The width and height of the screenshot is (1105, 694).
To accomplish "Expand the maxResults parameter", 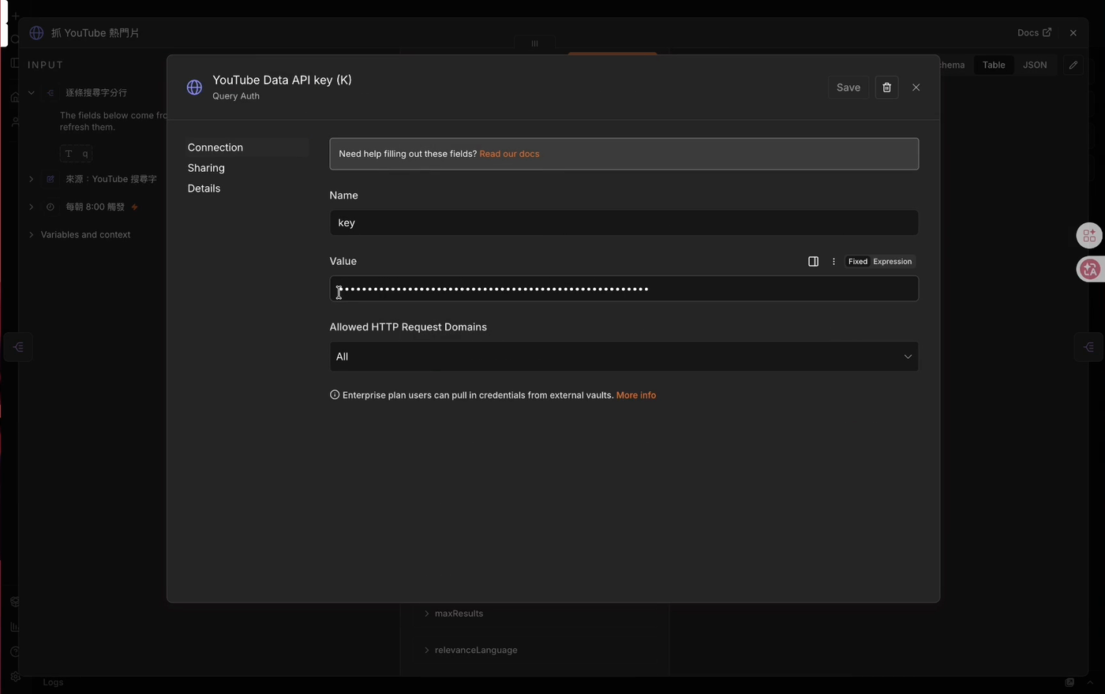I will pos(427,614).
